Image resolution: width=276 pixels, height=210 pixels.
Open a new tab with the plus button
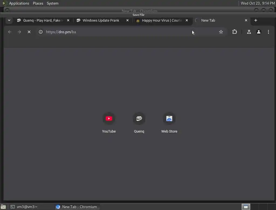256,21
